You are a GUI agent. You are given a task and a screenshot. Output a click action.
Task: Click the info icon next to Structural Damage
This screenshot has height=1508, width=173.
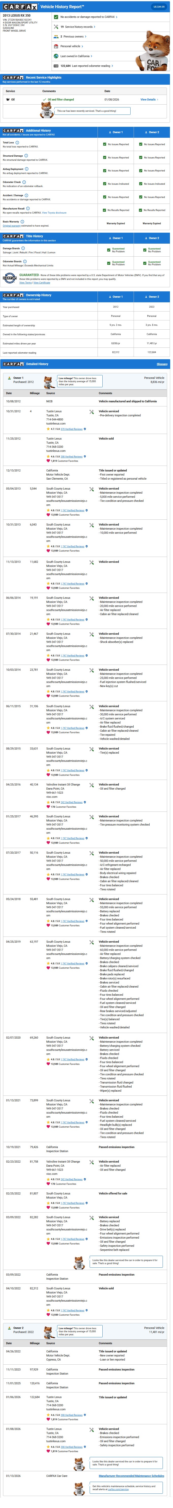coord(26,156)
